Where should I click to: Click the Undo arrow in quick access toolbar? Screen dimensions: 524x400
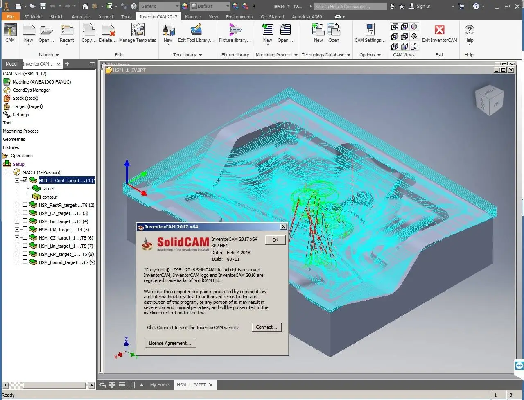click(53, 6)
